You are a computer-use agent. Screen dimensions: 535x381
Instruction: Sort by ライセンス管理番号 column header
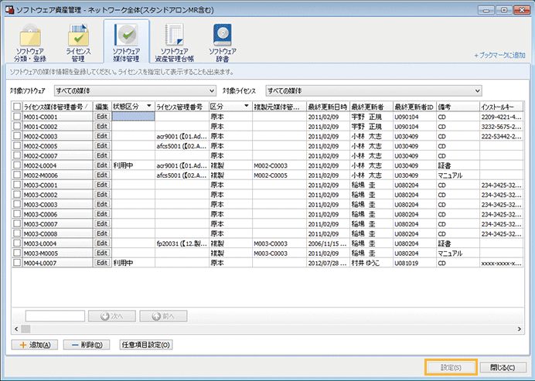[182, 107]
